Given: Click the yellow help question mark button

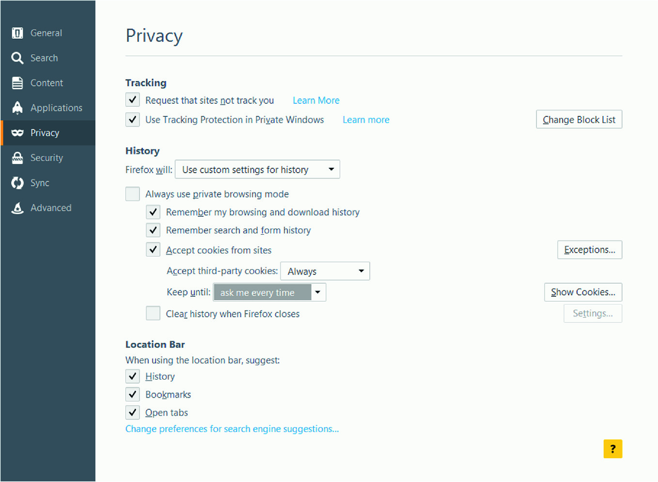Looking at the screenshot, I should tap(612, 449).
